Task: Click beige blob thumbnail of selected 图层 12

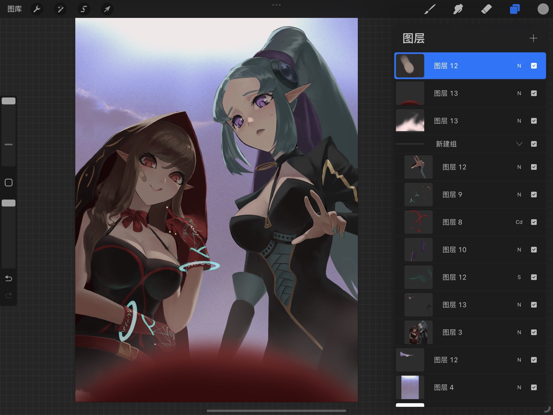Action: (x=410, y=66)
